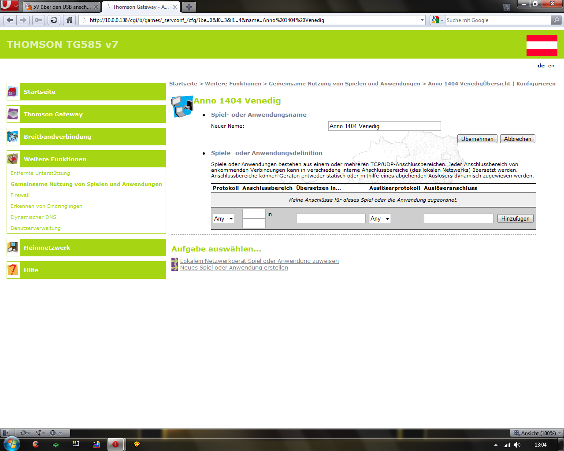This screenshot has width=564, height=451.
Task: Go forward with the browser forward arrow
Action: (x=23, y=20)
